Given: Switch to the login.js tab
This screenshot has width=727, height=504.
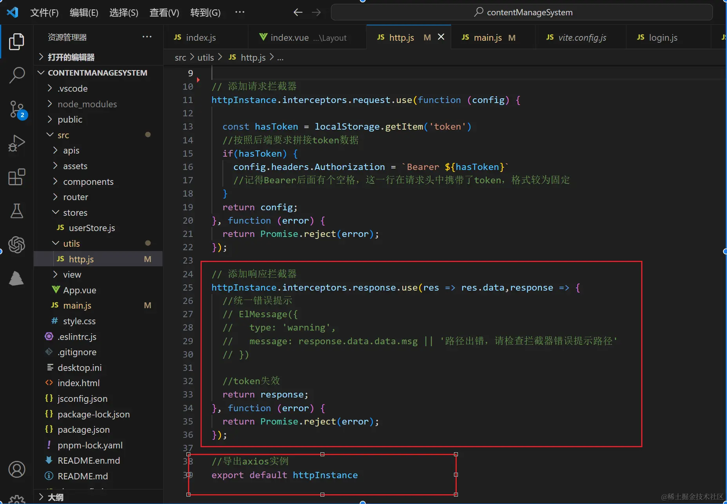Looking at the screenshot, I should pos(668,37).
